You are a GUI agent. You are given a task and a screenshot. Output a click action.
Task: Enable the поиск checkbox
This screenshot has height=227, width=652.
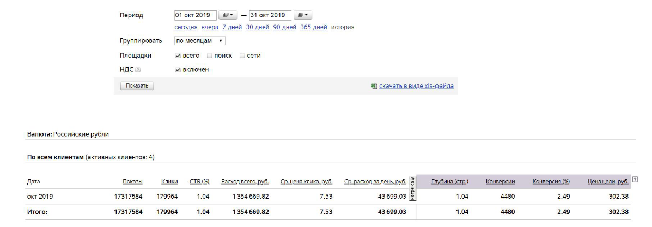click(x=210, y=56)
